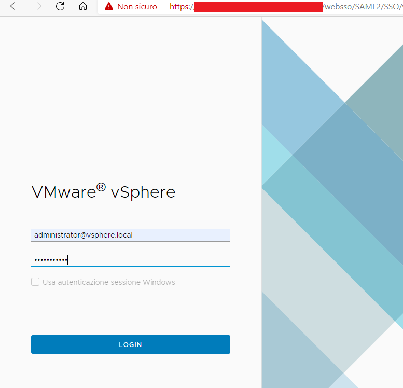The width and height of the screenshot is (403, 388).
Task: Focus the username field administrator@vsphere.local
Action: 131,235
